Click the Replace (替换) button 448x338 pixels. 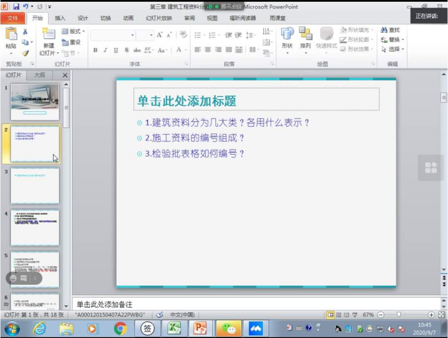coord(392,40)
